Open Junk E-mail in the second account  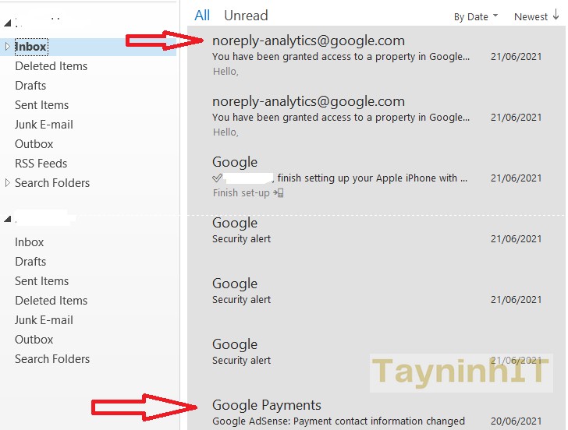44,320
